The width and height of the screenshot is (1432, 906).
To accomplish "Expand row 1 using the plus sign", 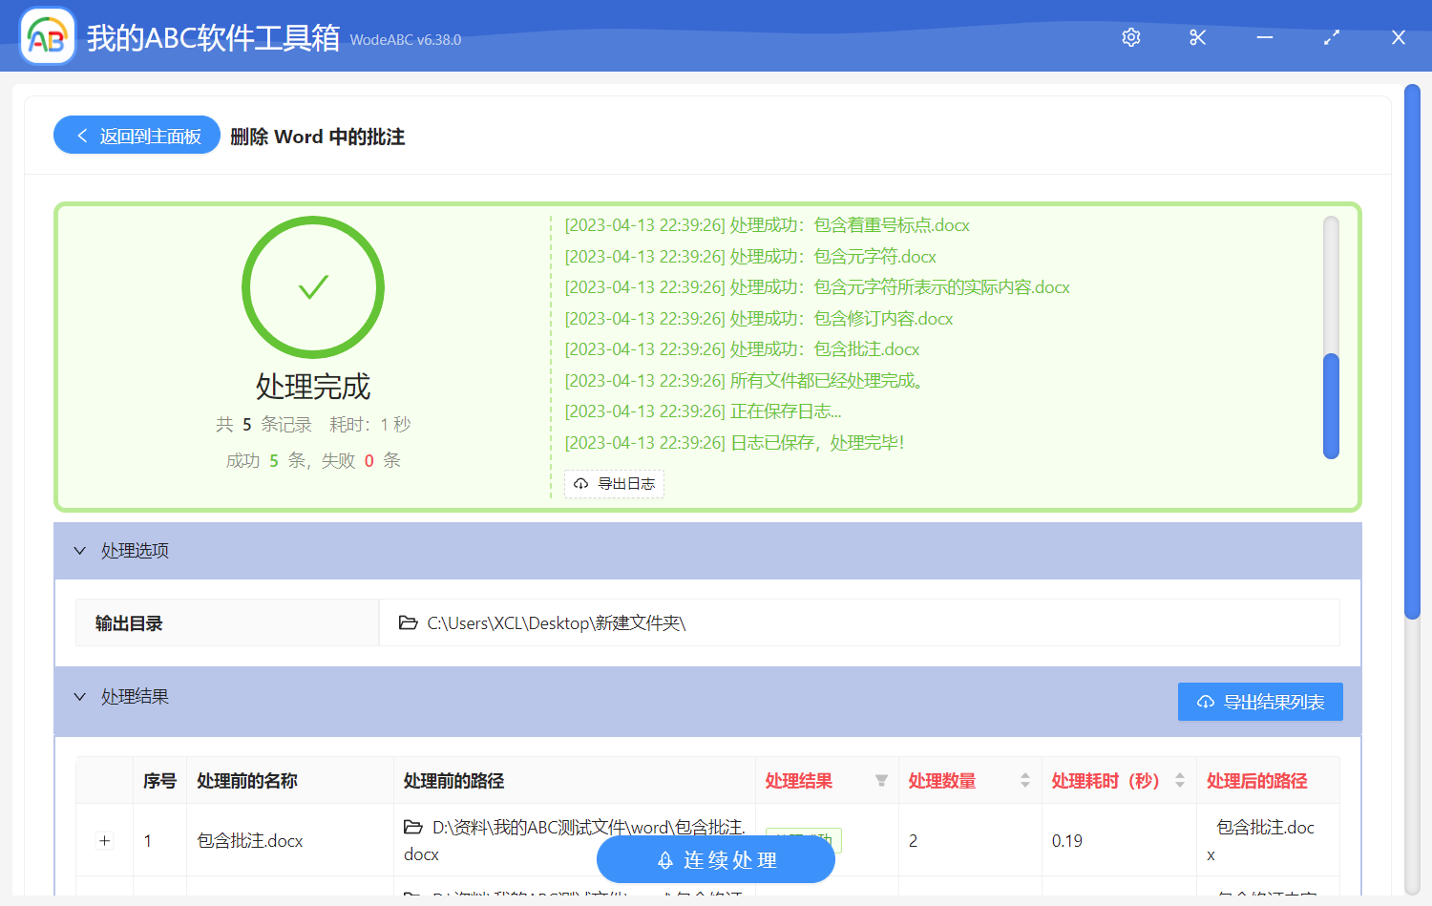I will point(104,841).
